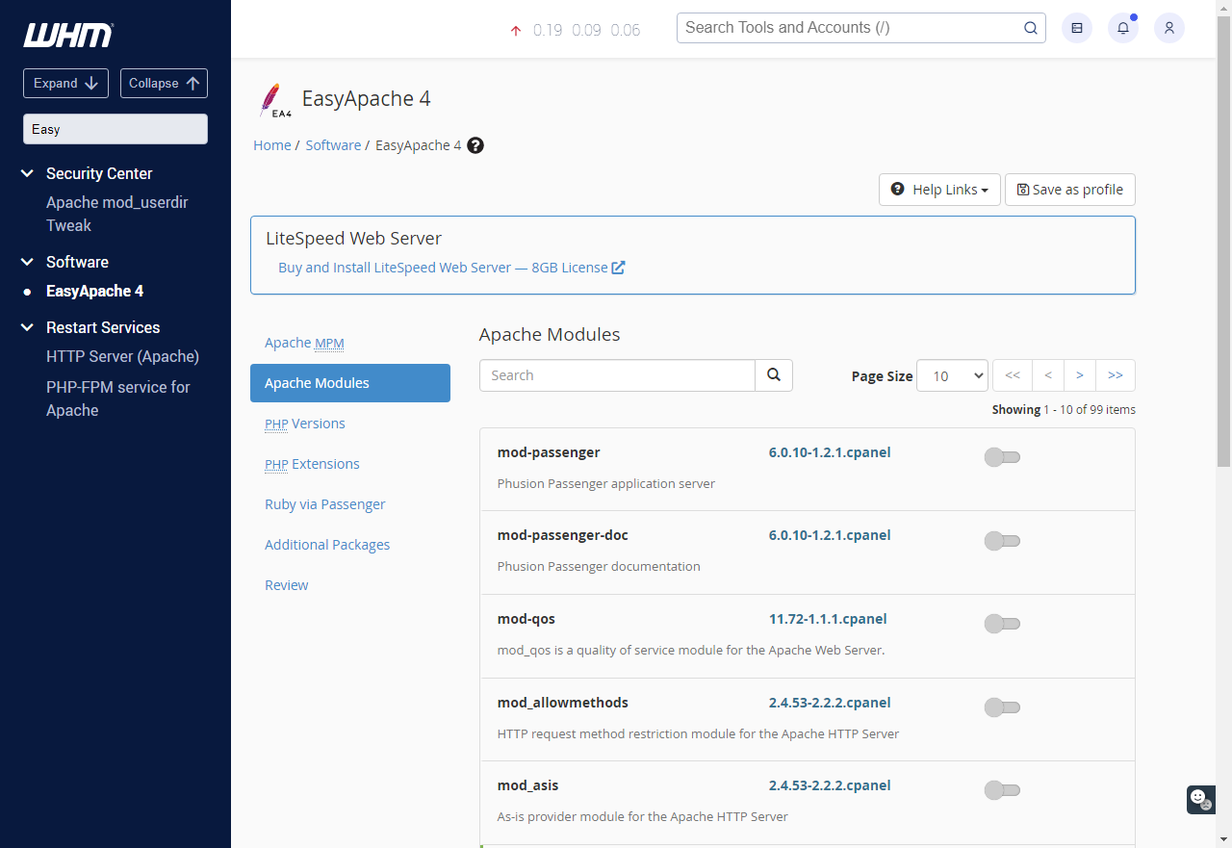Go to the Review tab
The height and width of the screenshot is (848, 1232).
point(350,585)
